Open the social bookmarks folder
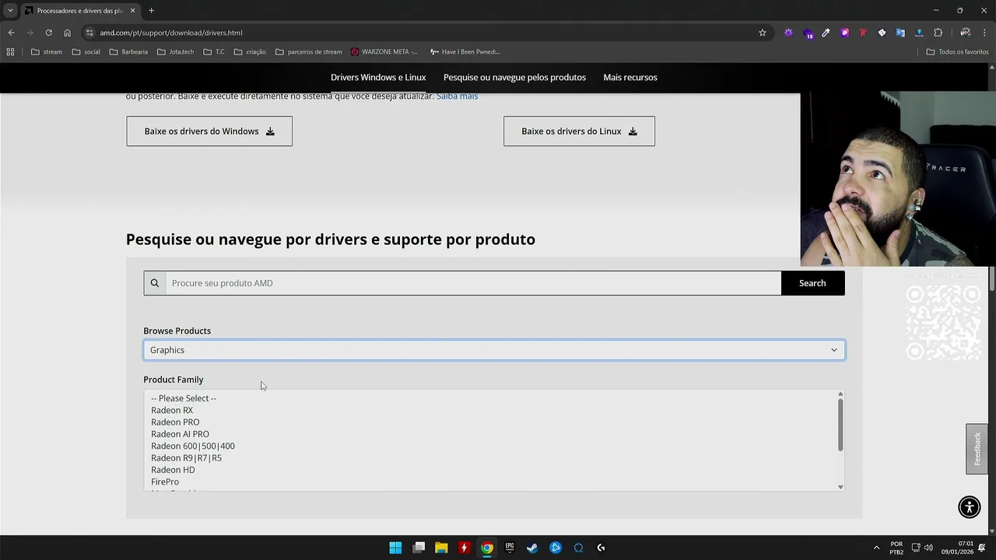Screen dimensions: 996x560 click(86, 52)
